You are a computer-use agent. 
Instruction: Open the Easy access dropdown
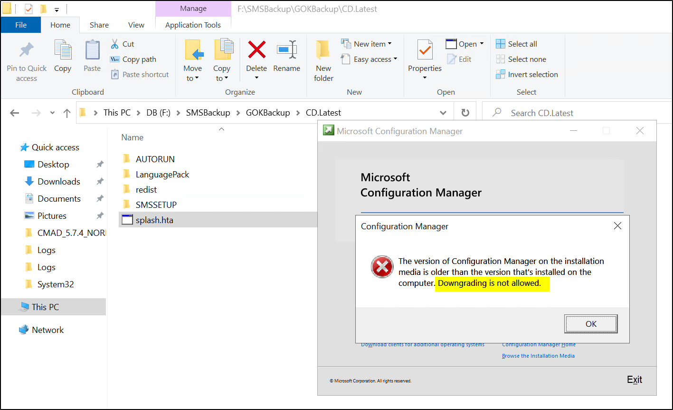click(x=370, y=59)
